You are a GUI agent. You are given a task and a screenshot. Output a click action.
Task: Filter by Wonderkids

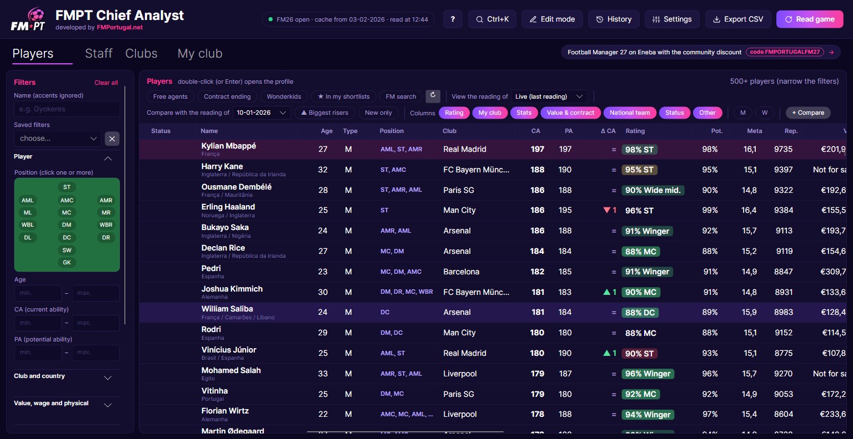click(284, 96)
